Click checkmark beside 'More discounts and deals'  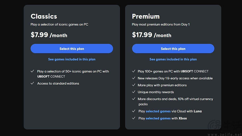(x=134, y=99)
